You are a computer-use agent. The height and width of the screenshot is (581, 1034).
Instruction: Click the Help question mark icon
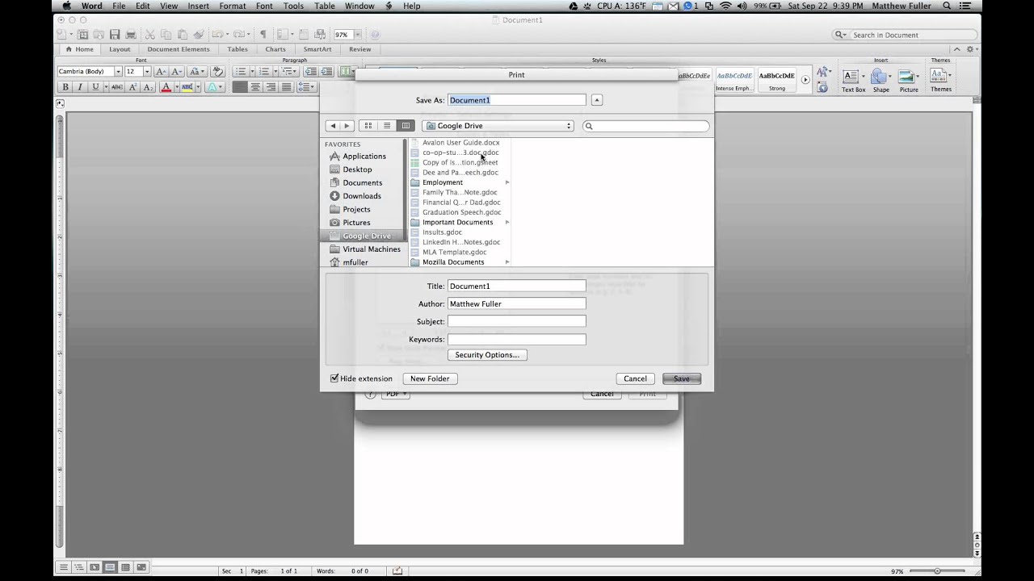pos(375,35)
